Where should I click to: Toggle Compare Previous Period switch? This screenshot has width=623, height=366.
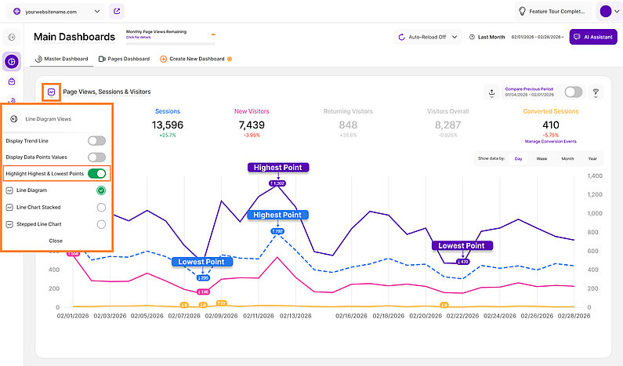573,92
